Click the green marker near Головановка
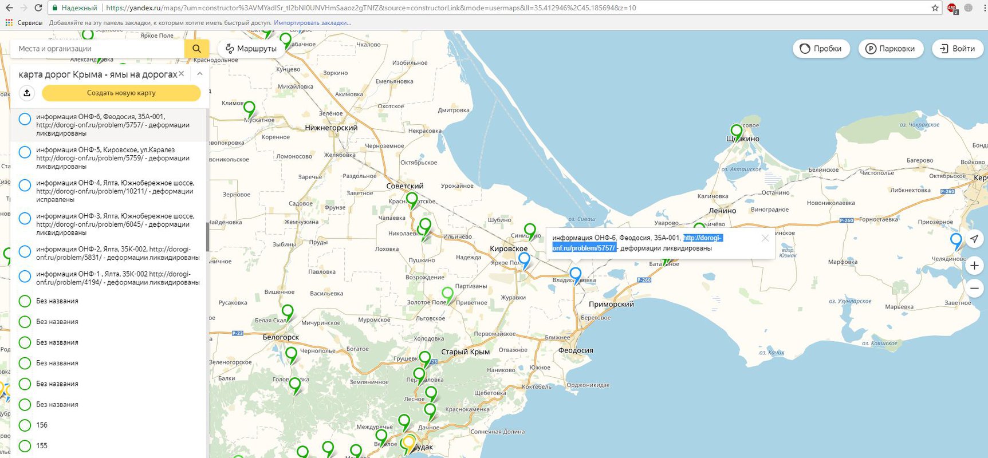This screenshot has width=988, height=458. pyautogui.click(x=295, y=386)
